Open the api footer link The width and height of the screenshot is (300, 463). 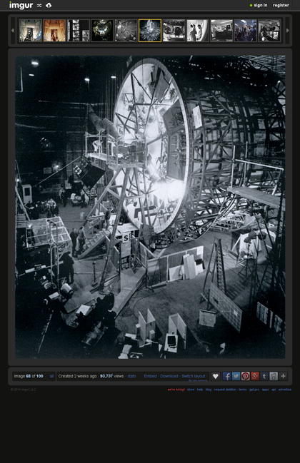[x=274, y=390]
